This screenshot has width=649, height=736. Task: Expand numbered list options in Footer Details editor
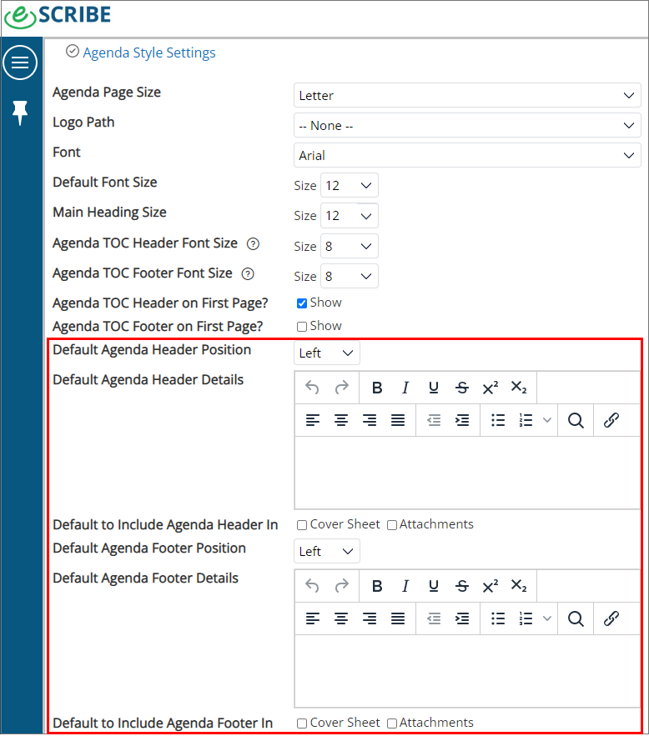pyautogui.click(x=546, y=618)
